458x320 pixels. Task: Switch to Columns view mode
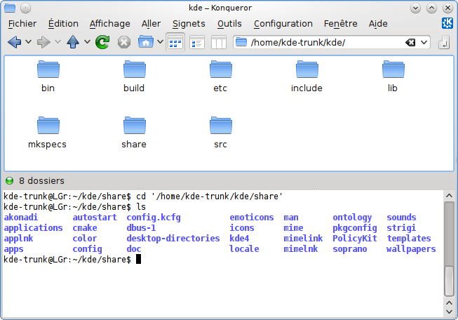(x=218, y=42)
